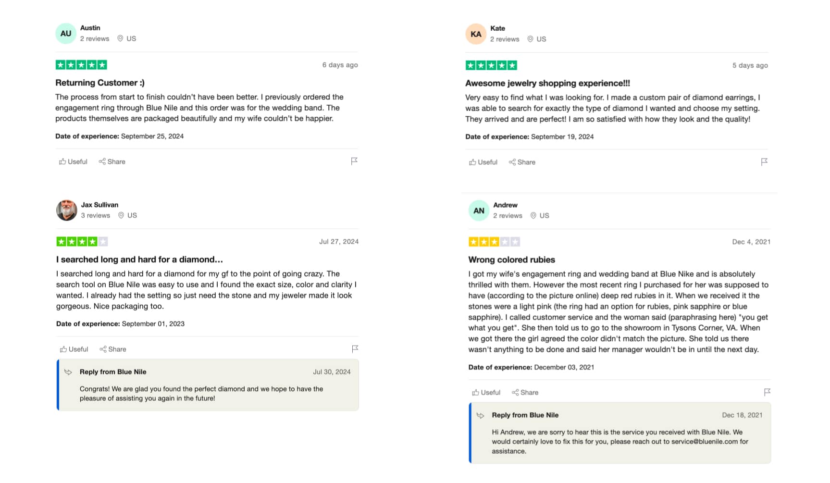Open the review titled Wrong colored rubies

click(x=511, y=260)
